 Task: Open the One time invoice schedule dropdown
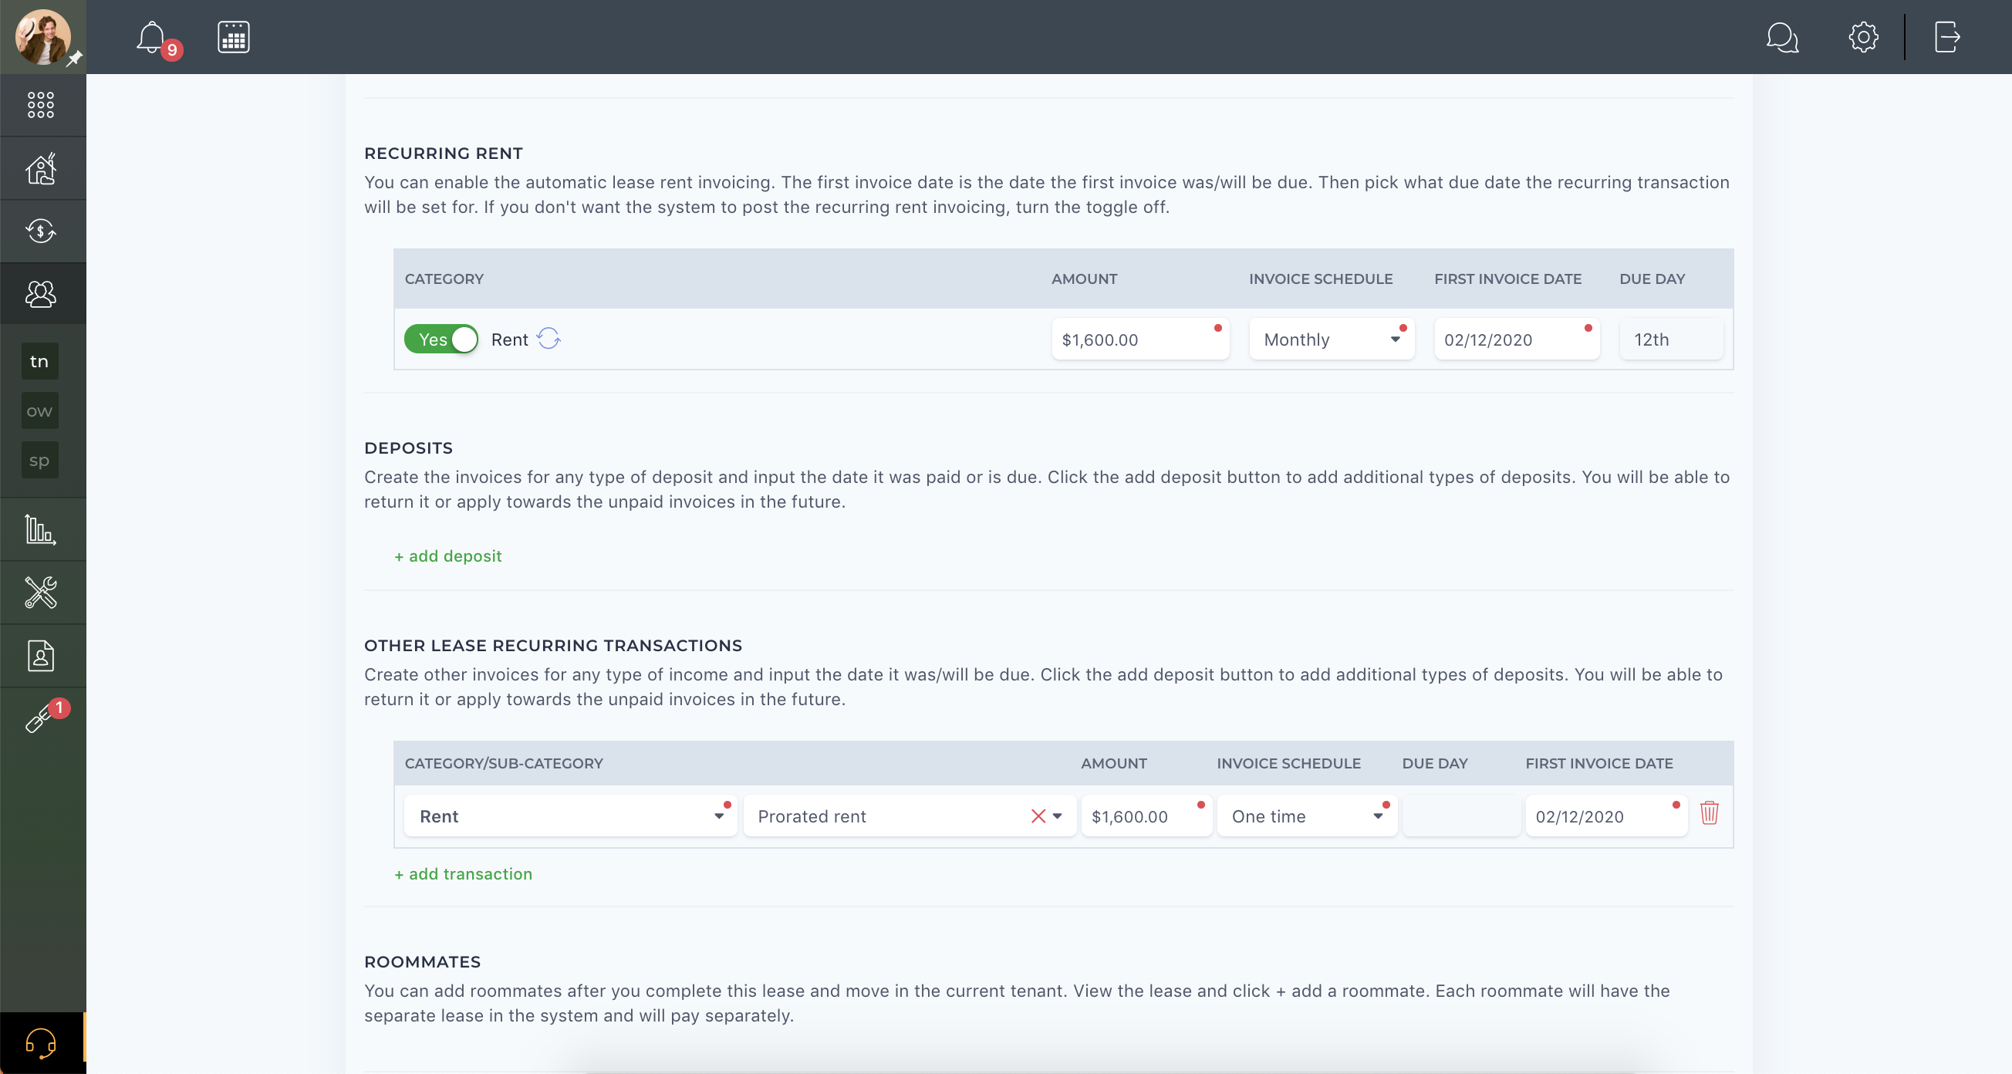[x=1307, y=816]
